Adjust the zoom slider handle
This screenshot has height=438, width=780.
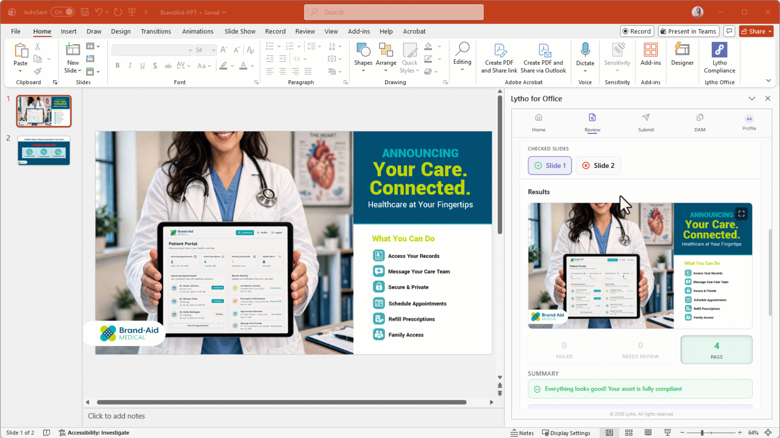(702, 433)
